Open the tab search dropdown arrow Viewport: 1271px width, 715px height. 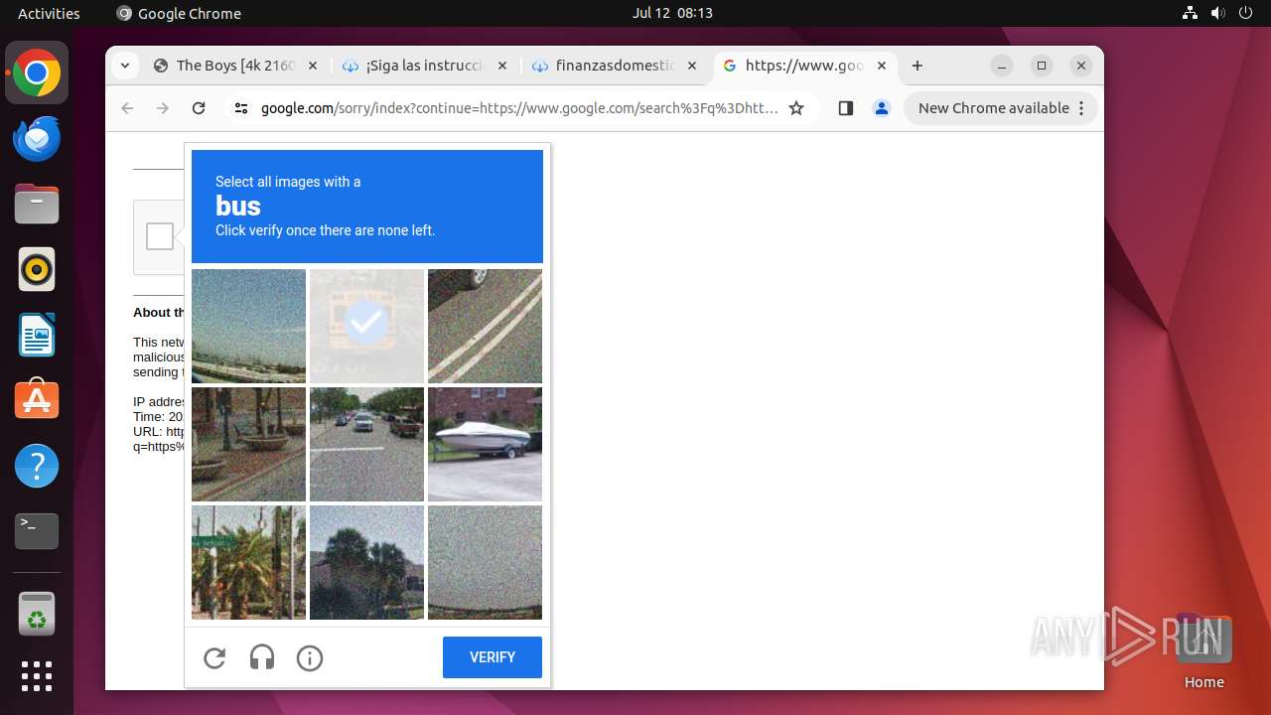coord(124,66)
